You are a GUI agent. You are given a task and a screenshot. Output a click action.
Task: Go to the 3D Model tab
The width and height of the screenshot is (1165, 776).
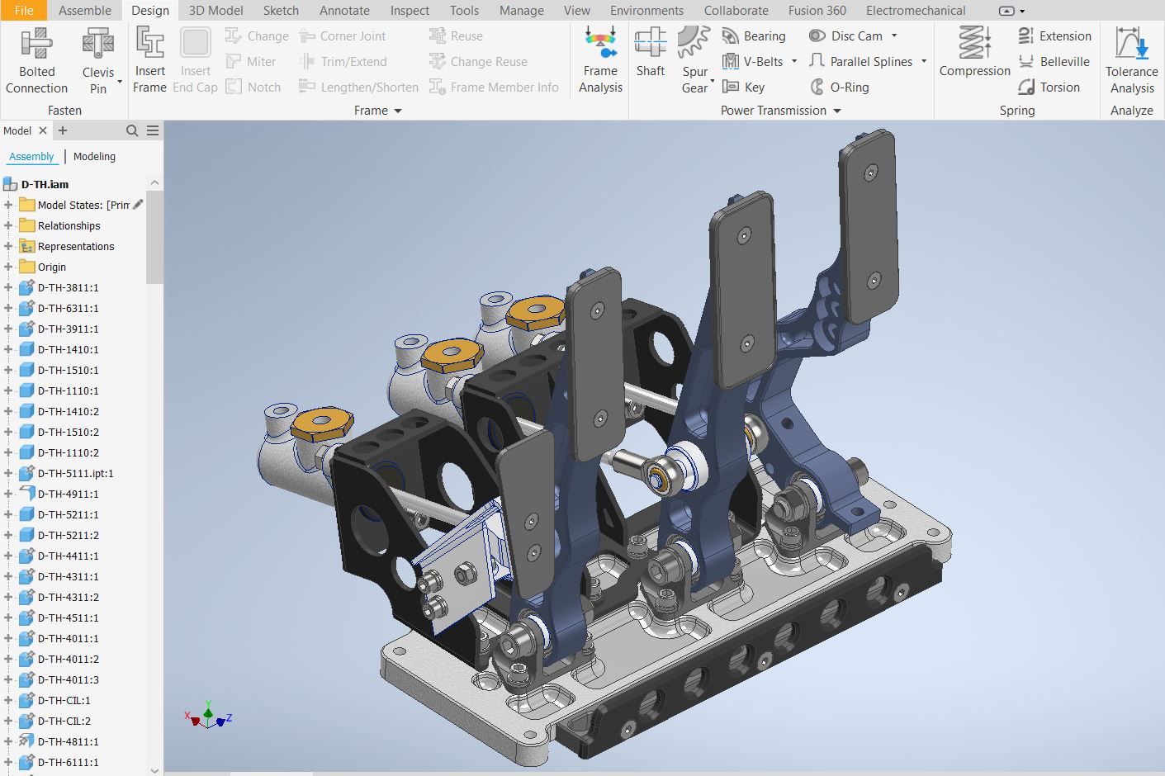click(x=216, y=11)
